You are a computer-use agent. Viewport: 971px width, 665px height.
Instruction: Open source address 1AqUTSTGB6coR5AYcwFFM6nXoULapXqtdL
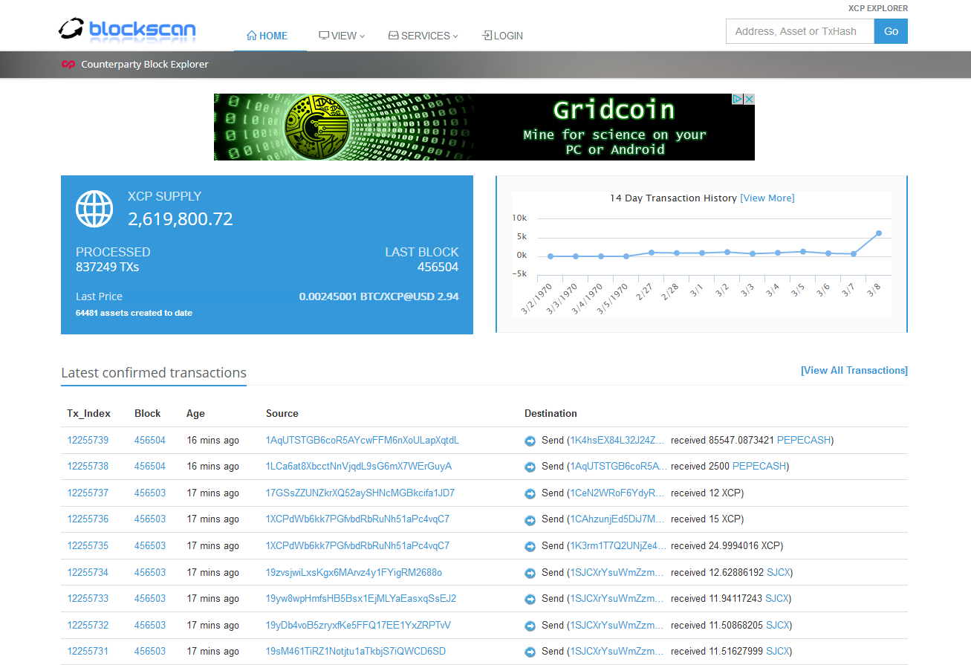[363, 440]
